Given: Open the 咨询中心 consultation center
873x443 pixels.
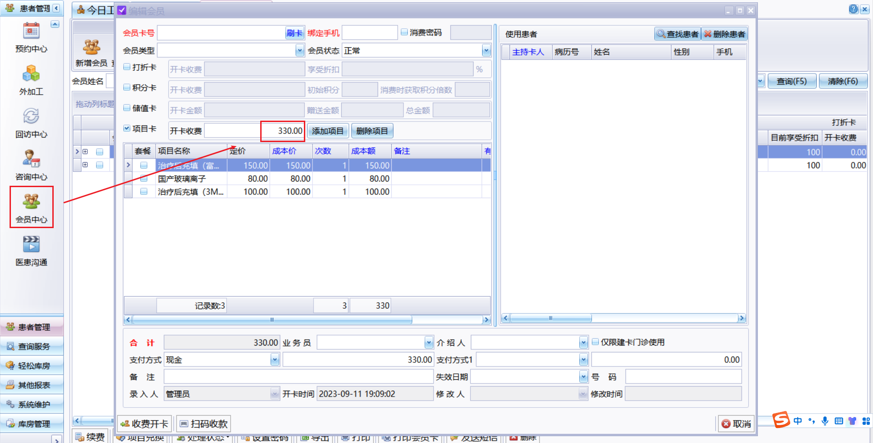Looking at the screenshot, I should tap(31, 165).
